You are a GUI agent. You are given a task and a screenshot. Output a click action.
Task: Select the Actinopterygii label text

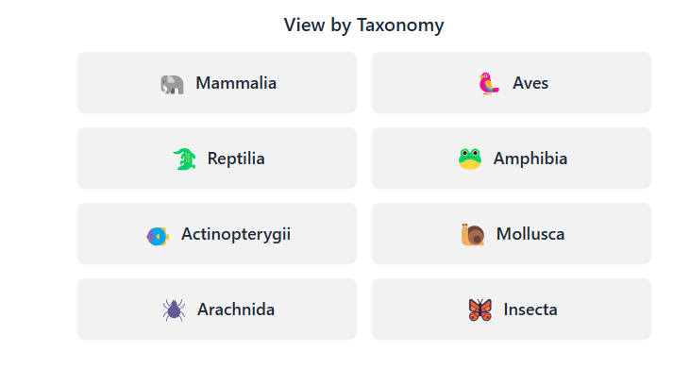[x=236, y=235]
